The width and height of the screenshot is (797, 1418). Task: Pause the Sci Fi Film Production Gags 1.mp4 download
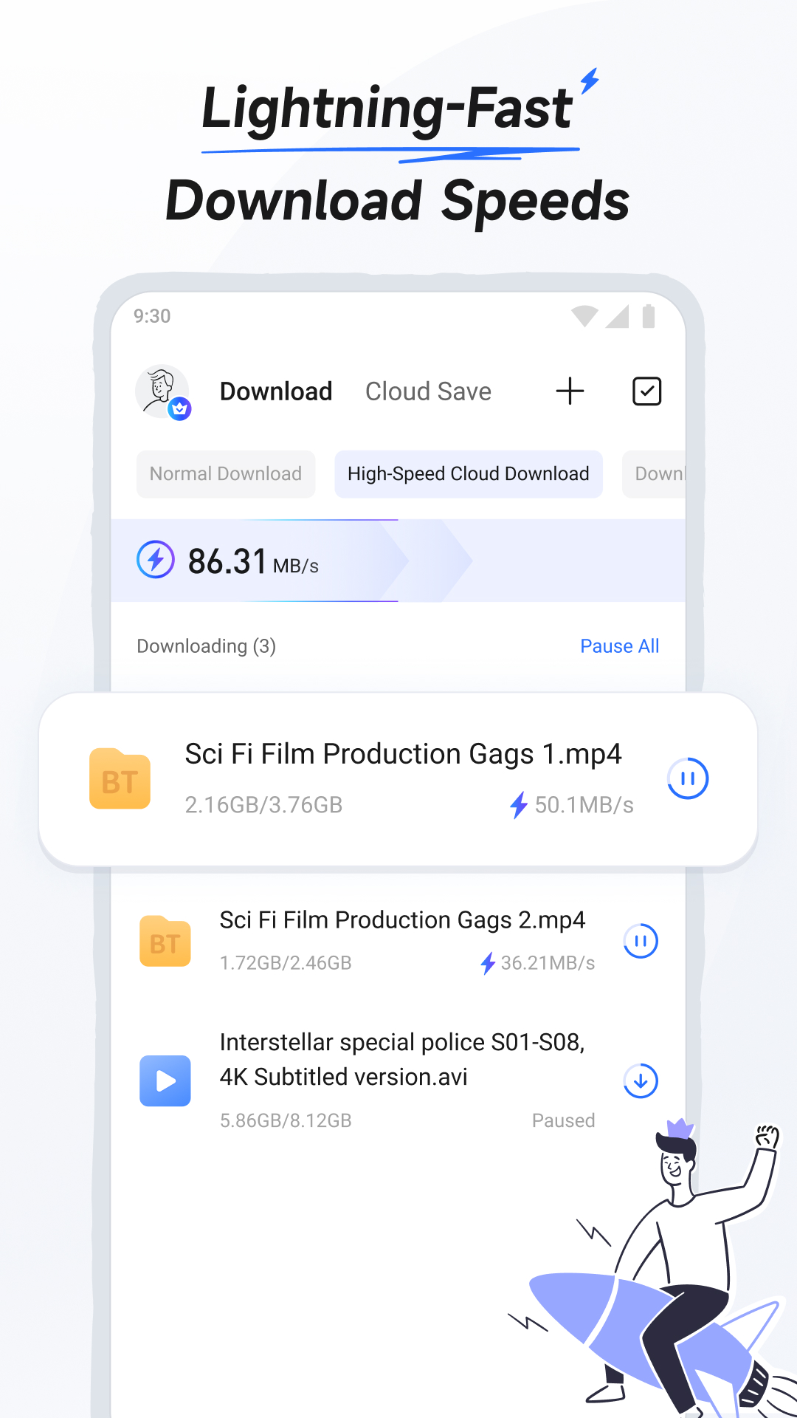point(688,778)
